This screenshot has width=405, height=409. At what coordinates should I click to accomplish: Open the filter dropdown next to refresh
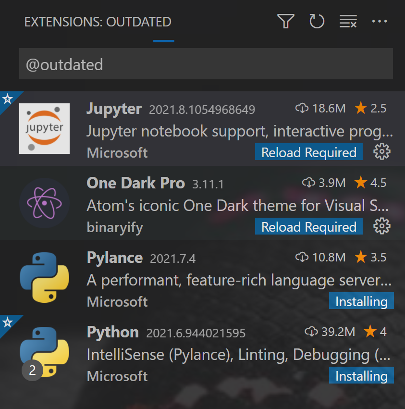click(x=285, y=21)
